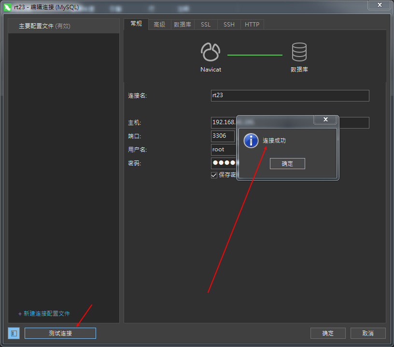Click the 数据库 caption under cylinder icon
This screenshot has height=347, width=394.
click(299, 70)
